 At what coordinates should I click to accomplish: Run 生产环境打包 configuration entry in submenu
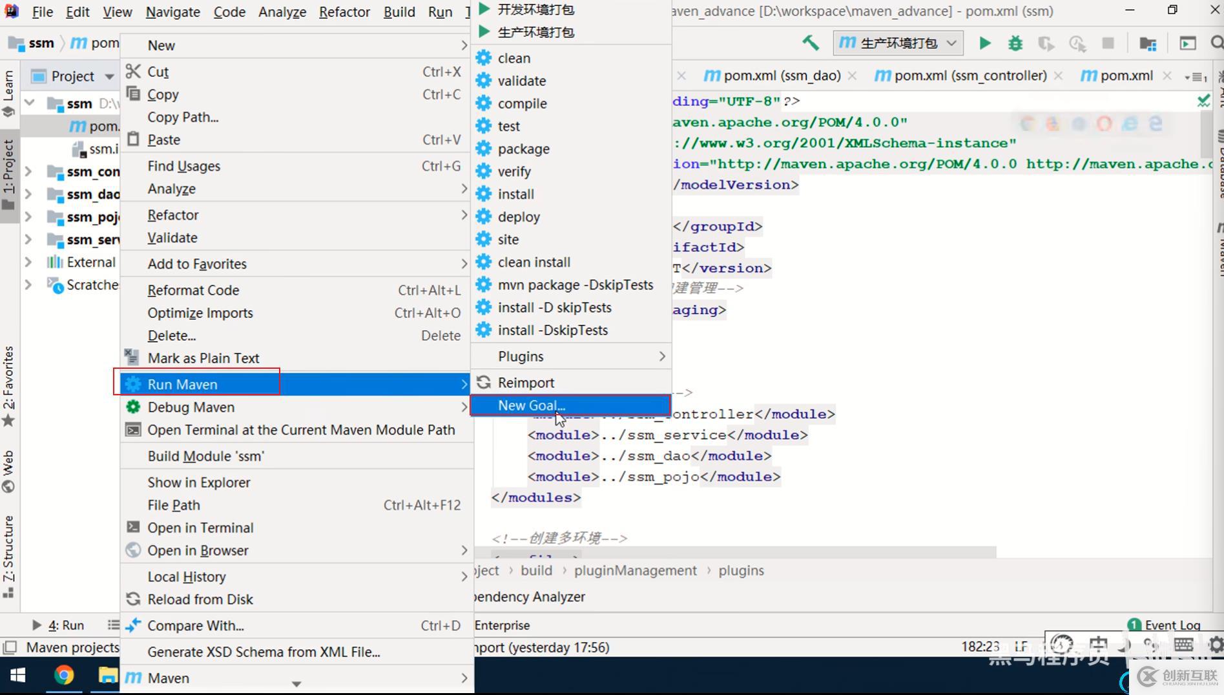[572, 32]
